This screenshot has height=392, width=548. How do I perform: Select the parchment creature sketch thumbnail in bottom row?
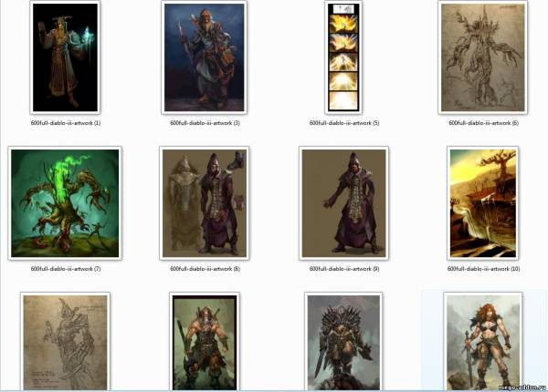66,342
